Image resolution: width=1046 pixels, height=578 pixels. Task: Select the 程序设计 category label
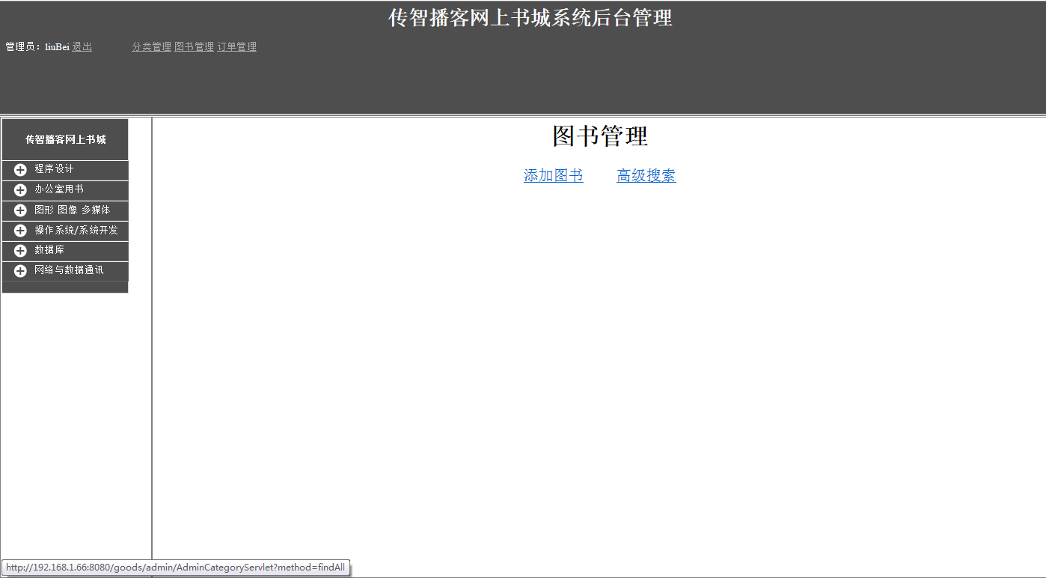click(x=54, y=169)
